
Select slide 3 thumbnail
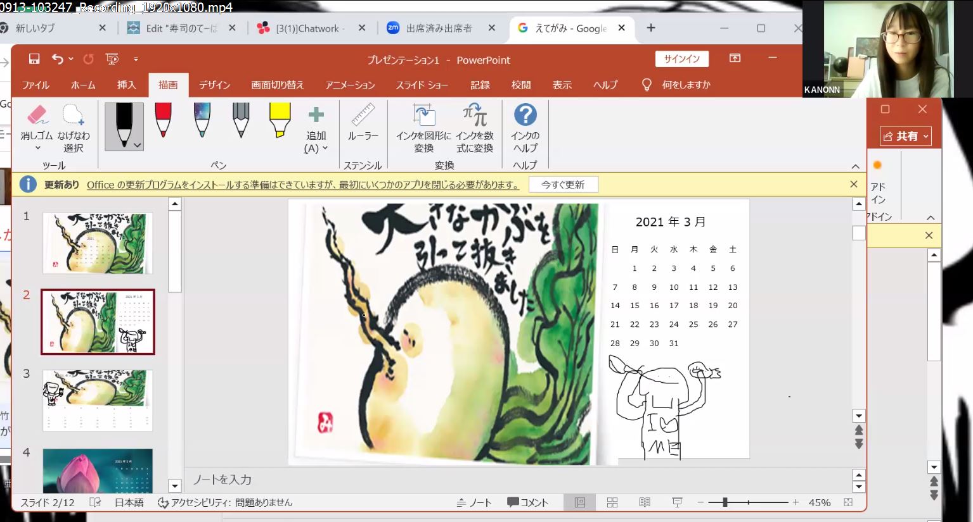point(98,401)
